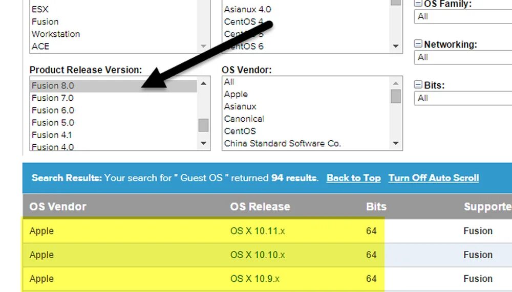Collapse the Networking filter section
The width and height of the screenshot is (512, 292).
[418, 44]
